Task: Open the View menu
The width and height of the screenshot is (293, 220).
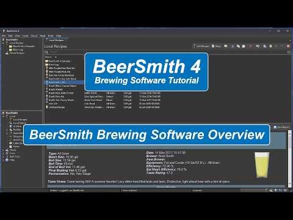Action: point(18,35)
